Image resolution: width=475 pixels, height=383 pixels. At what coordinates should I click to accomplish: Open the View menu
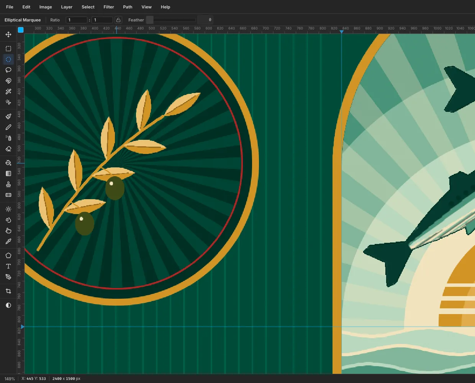147,7
